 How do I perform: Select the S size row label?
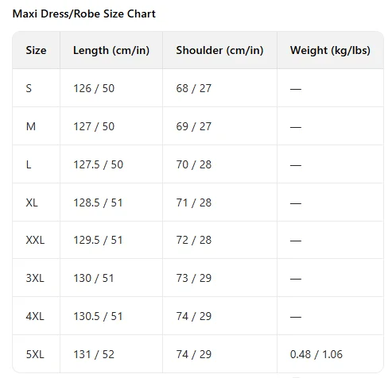[x=29, y=88]
